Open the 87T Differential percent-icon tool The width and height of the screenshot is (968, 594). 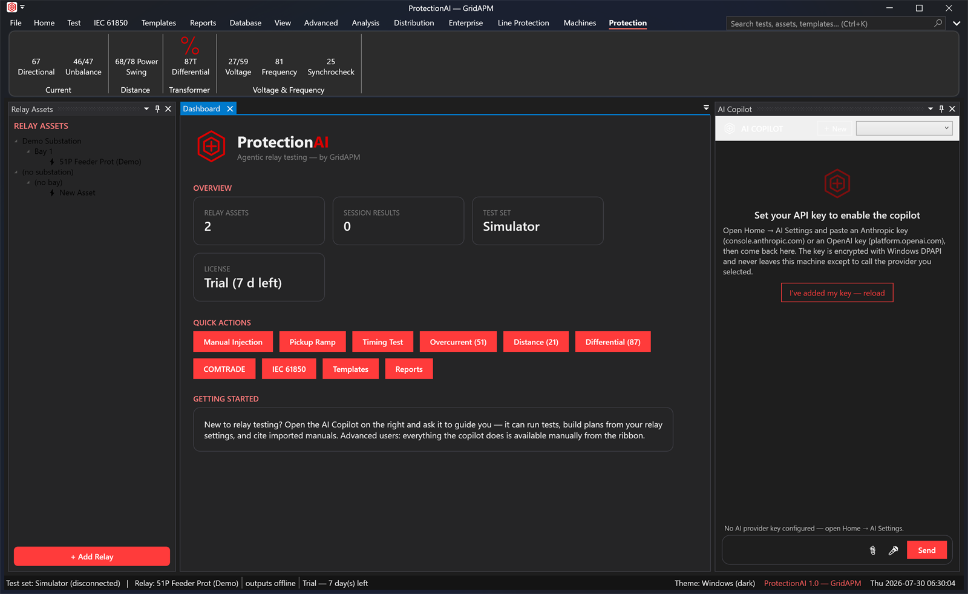tap(190, 56)
